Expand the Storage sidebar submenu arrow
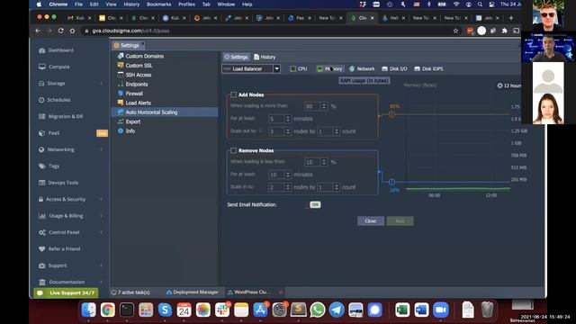 102,84
